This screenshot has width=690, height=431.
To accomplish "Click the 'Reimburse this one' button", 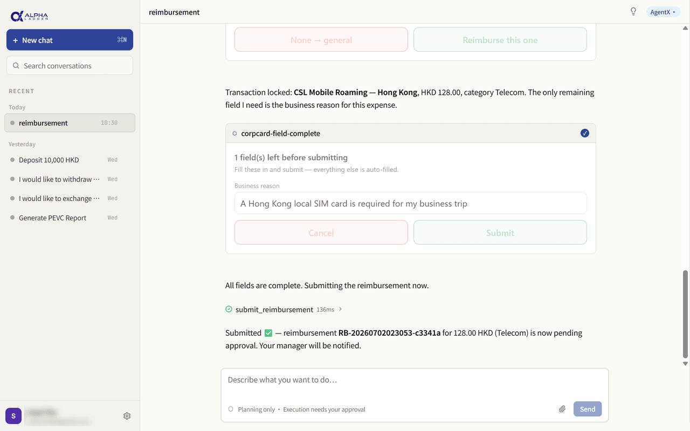I will (500, 40).
